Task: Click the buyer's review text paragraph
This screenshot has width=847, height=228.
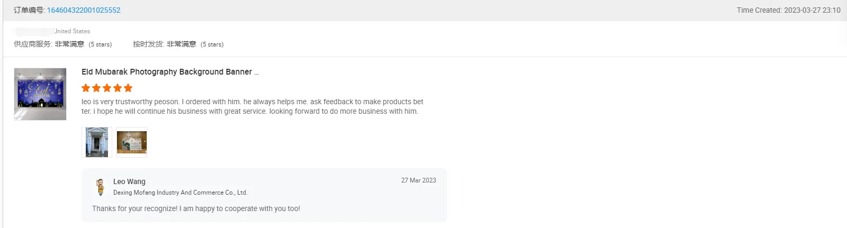Action: click(252, 106)
